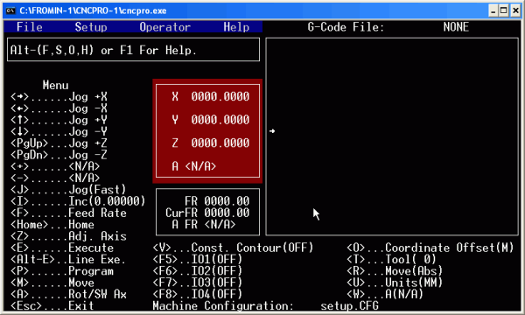
Task: Click the Y 0000.0000 coordinate readout
Action: 211,120
